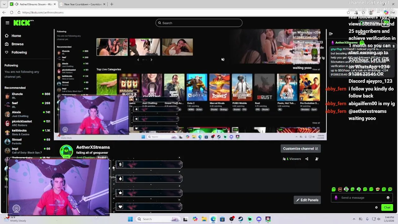Open Steam from taskbar
Image resolution: width=398 pixels, height=224 pixels.
pos(241,219)
